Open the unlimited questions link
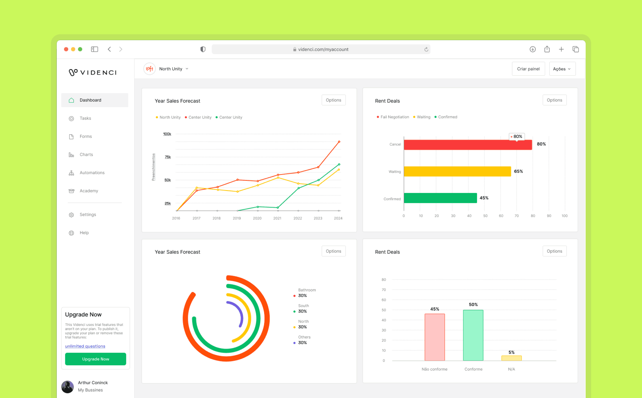 pyautogui.click(x=85, y=346)
